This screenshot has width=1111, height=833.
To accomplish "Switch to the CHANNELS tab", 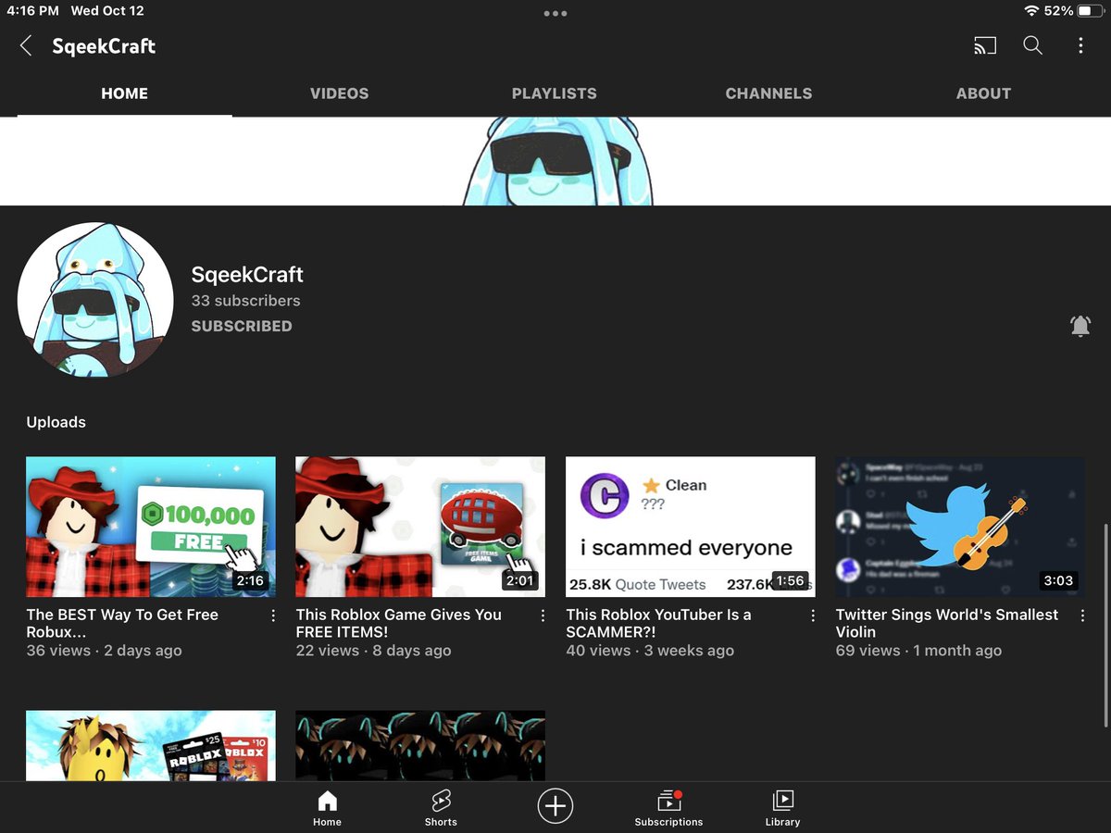I will [x=768, y=93].
